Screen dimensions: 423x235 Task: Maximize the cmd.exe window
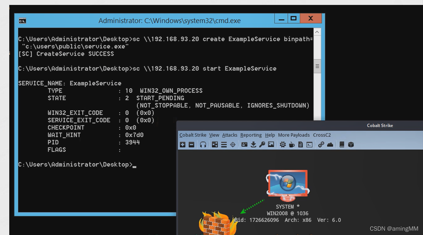[x=294, y=19]
